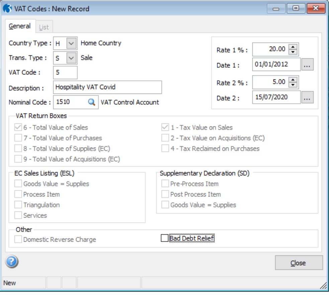This screenshot has height=295, width=329.
Task: Expand the Trans. Type dropdown
Action: (71, 58)
